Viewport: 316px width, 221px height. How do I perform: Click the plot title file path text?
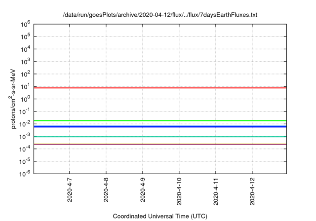click(x=160, y=15)
